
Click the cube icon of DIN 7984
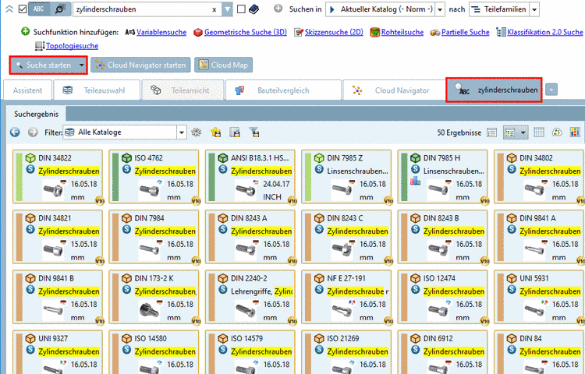126,218
